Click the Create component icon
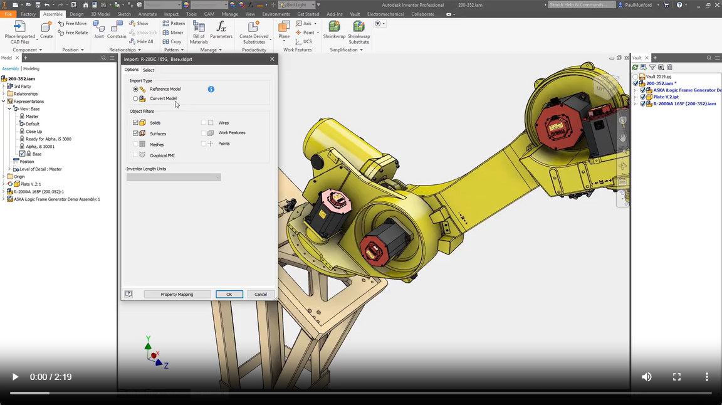722x405 pixels. point(46,27)
